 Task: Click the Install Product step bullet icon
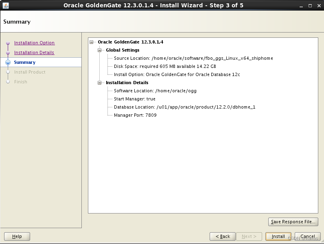coord(8,72)
